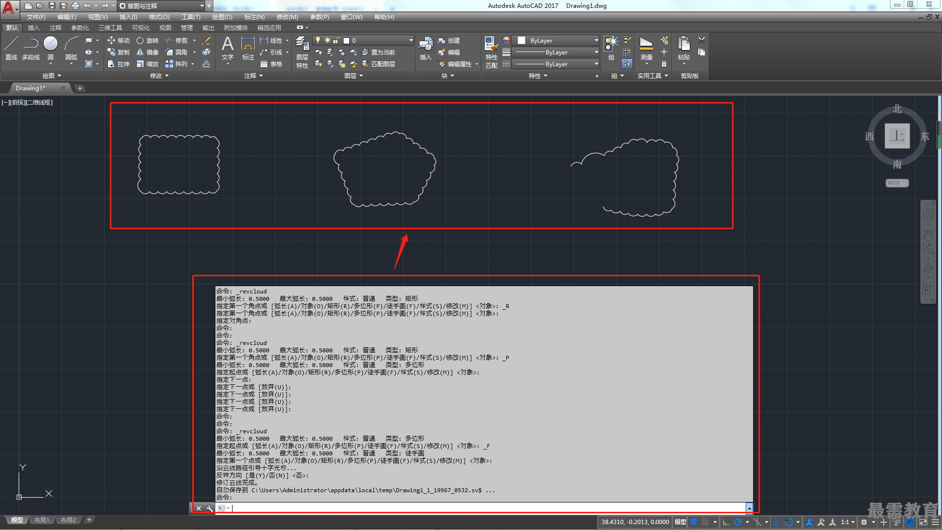Click the Scale (缩放) tool
Screen dimensions: 942x530
click(x=148, y=64)
